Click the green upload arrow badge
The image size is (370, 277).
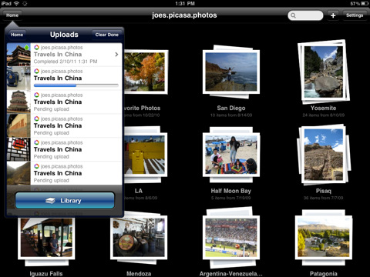tap(27, 48)
